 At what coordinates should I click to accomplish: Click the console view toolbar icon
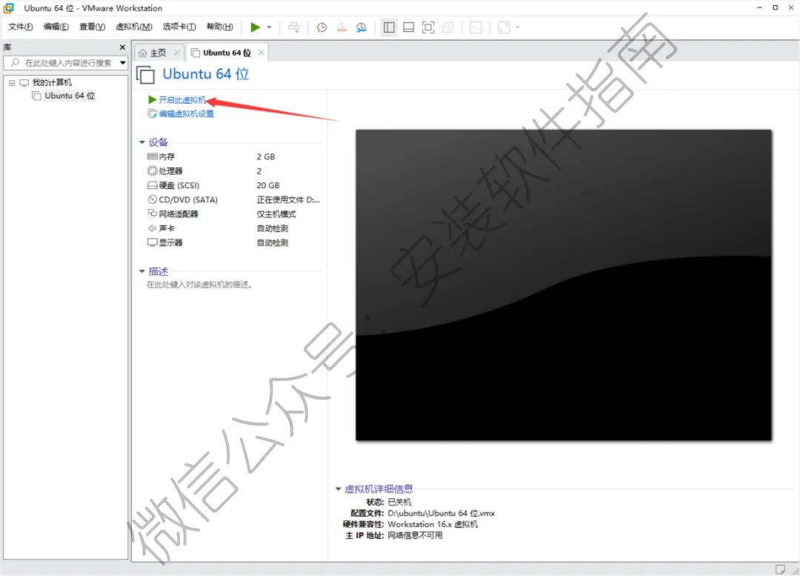(476, 27)
